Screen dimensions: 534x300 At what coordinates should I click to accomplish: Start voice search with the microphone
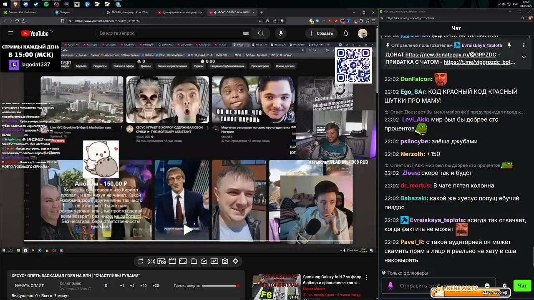click(281, 33)
